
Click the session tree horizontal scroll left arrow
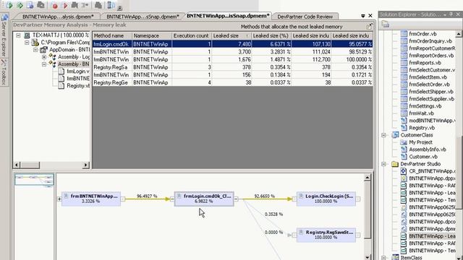(17, 165)
